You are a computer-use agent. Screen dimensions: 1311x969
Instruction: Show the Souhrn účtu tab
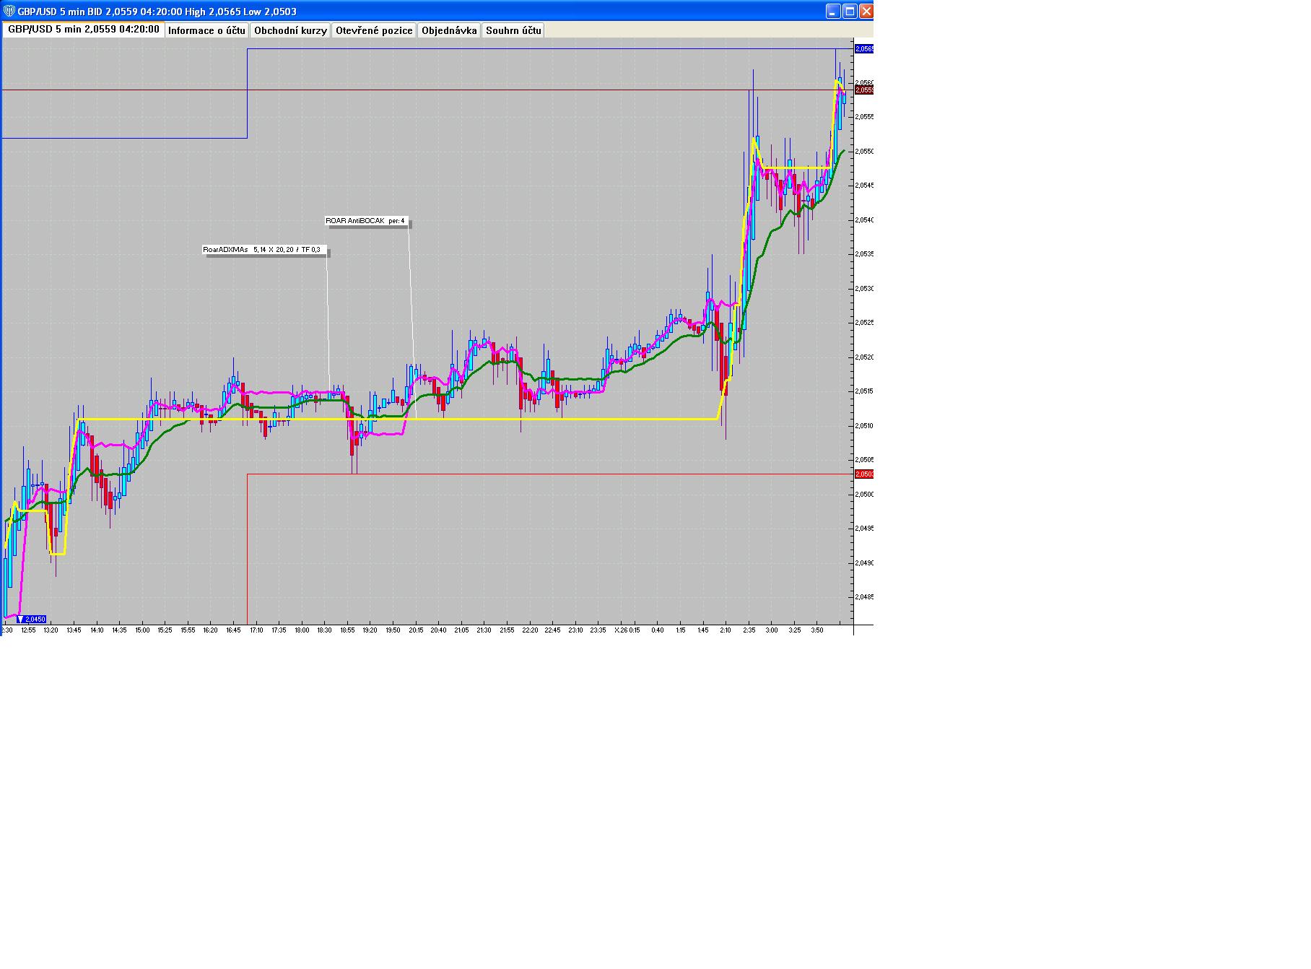tap(513, 30)
